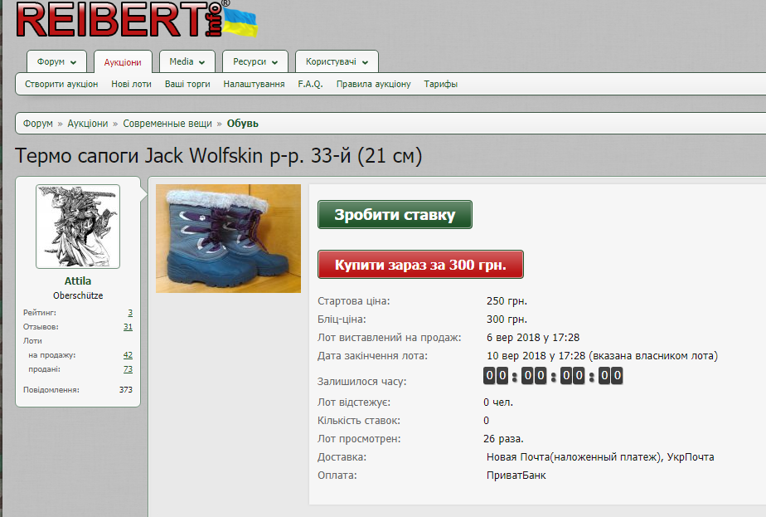Click the messages count 373
Image resolution: width=766 pixels, height=517 pixels.
pyautogui.click(x=125, y=390)
